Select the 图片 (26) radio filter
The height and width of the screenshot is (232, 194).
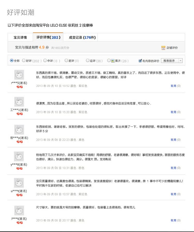coord(109,61)
